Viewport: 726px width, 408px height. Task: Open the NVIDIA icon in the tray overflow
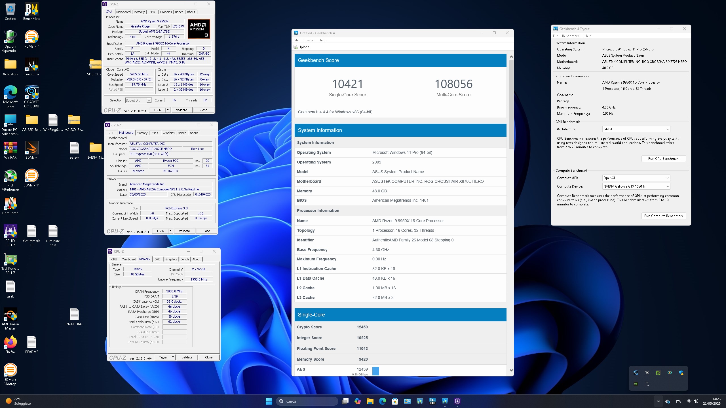point(636,384)
